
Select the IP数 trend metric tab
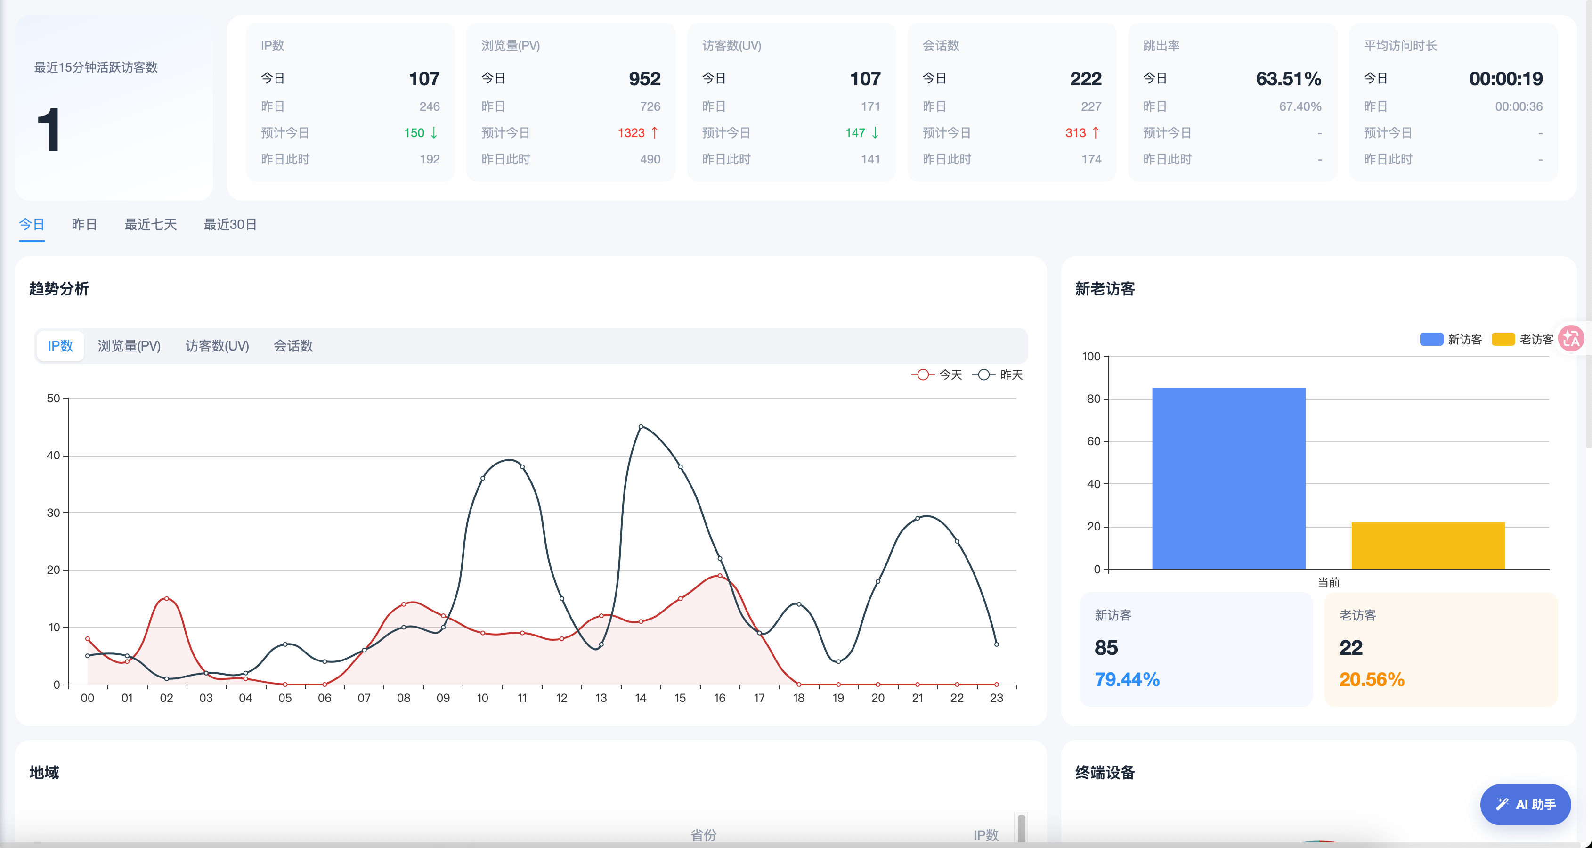(61, 346)
